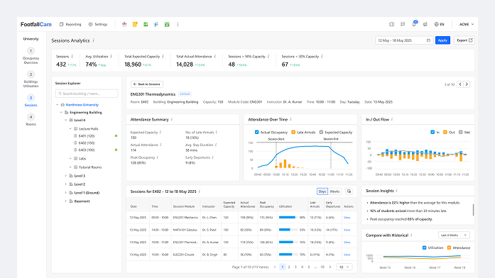Open View link for MATH101 Calculus row
Viewport: 495px width, 278px height.
click(x=347, y=230)
